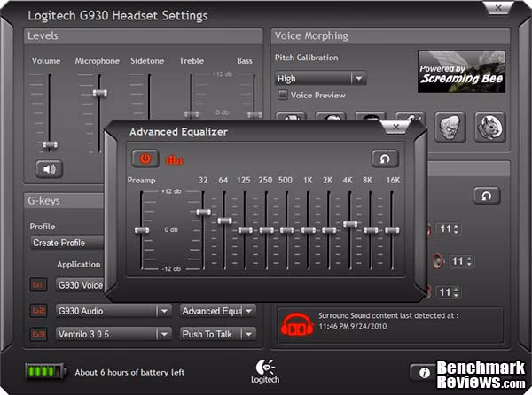
Task: Close the Advanced Equalizer window
Action: (395, 127)
